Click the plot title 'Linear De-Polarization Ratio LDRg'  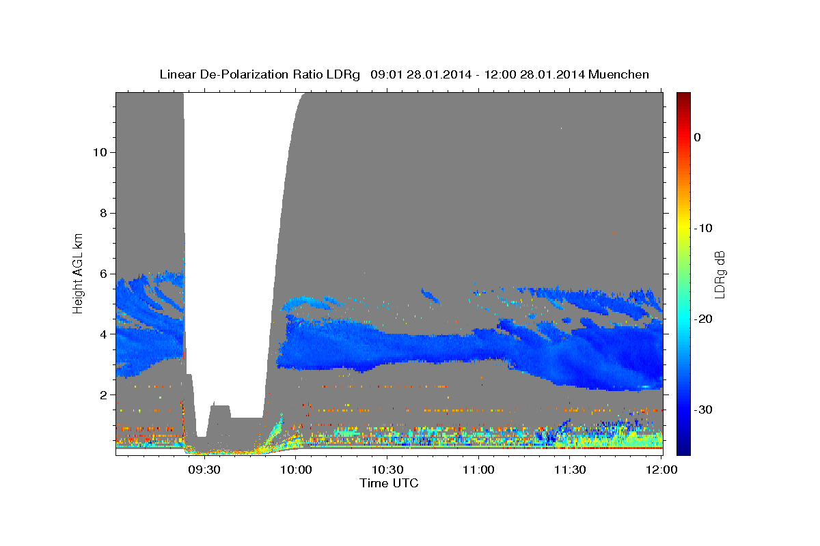coord(260,74)
